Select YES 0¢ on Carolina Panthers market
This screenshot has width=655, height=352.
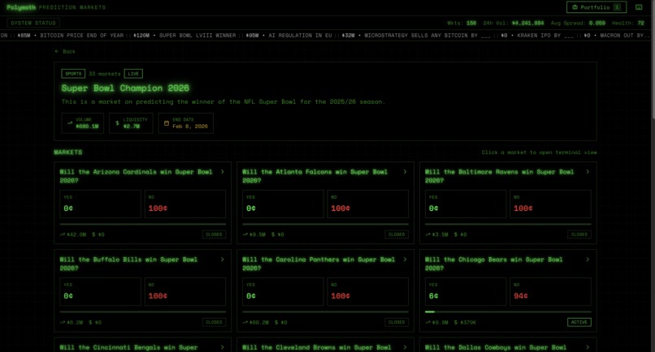[283, 291]
